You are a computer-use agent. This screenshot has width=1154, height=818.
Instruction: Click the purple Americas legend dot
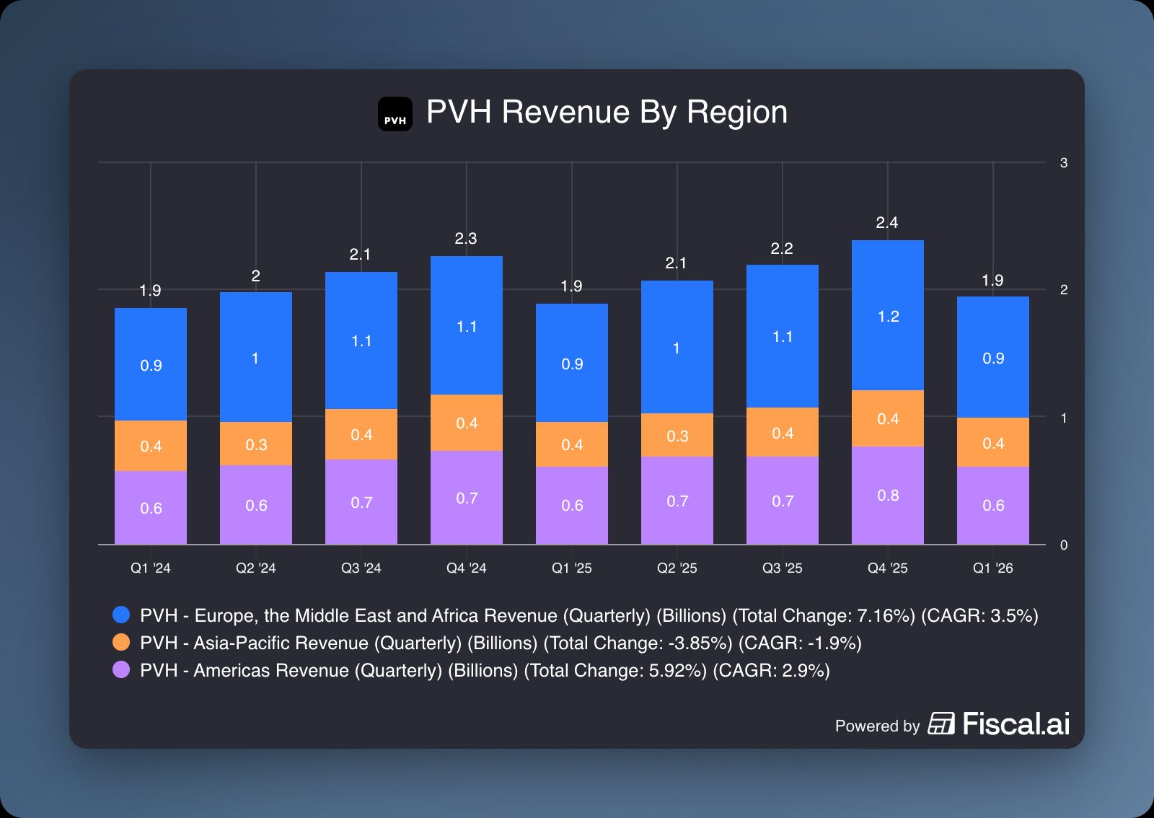tap(121, 669)
